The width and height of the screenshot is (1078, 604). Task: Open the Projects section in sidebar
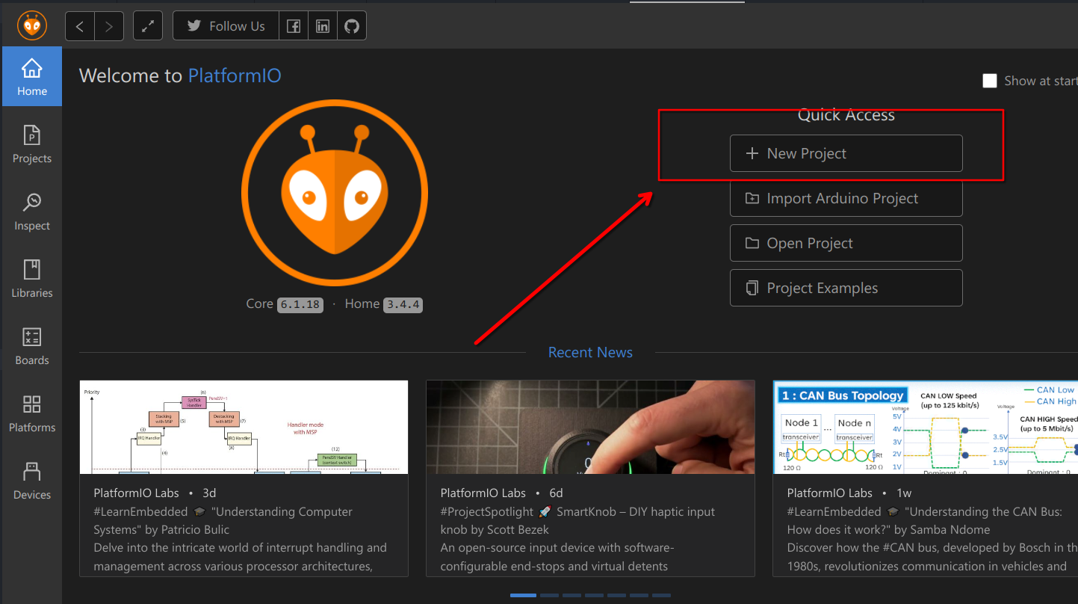(x=31, y=144)
